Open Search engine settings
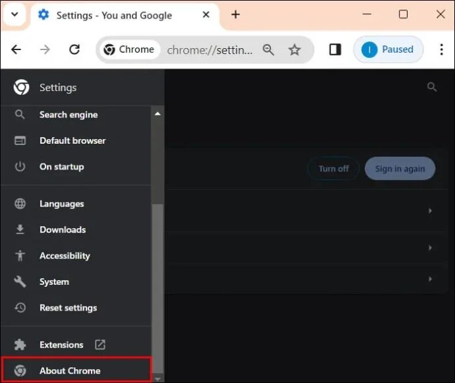The height and width of the screenshot is (383, 455). pos(75,115)
